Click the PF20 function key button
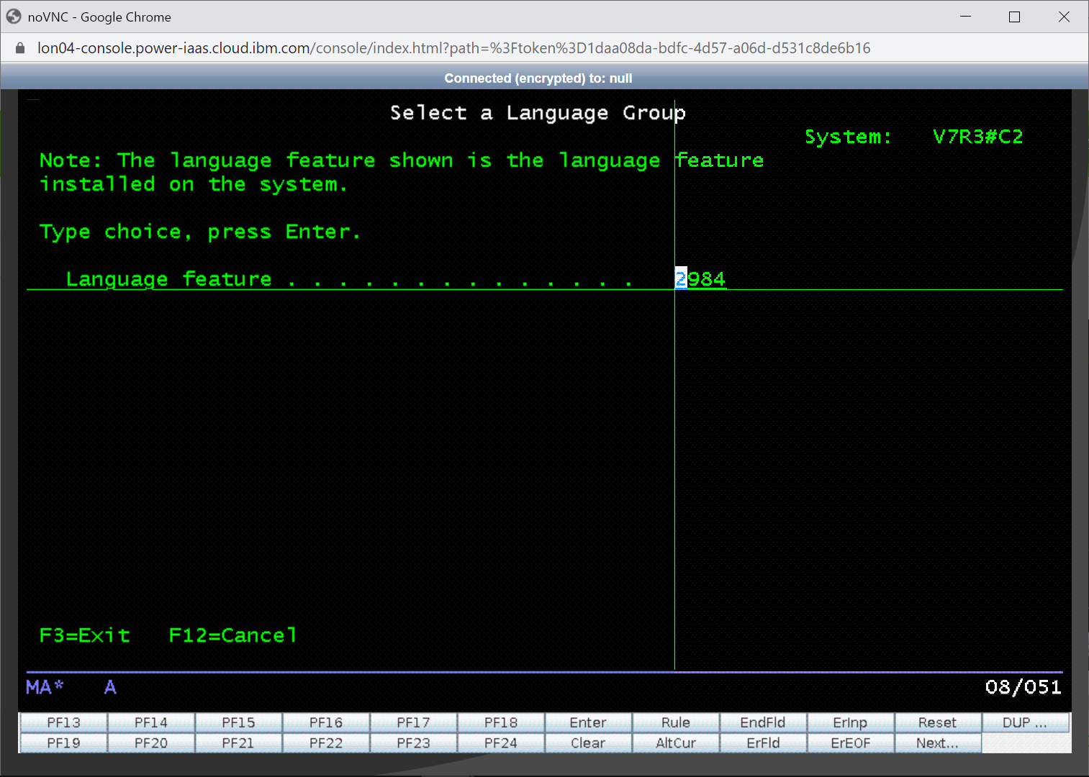 (151, 743)
